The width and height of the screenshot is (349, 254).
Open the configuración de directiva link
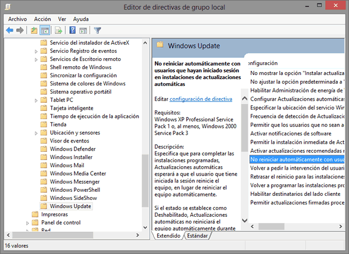[x=201, y=99]
